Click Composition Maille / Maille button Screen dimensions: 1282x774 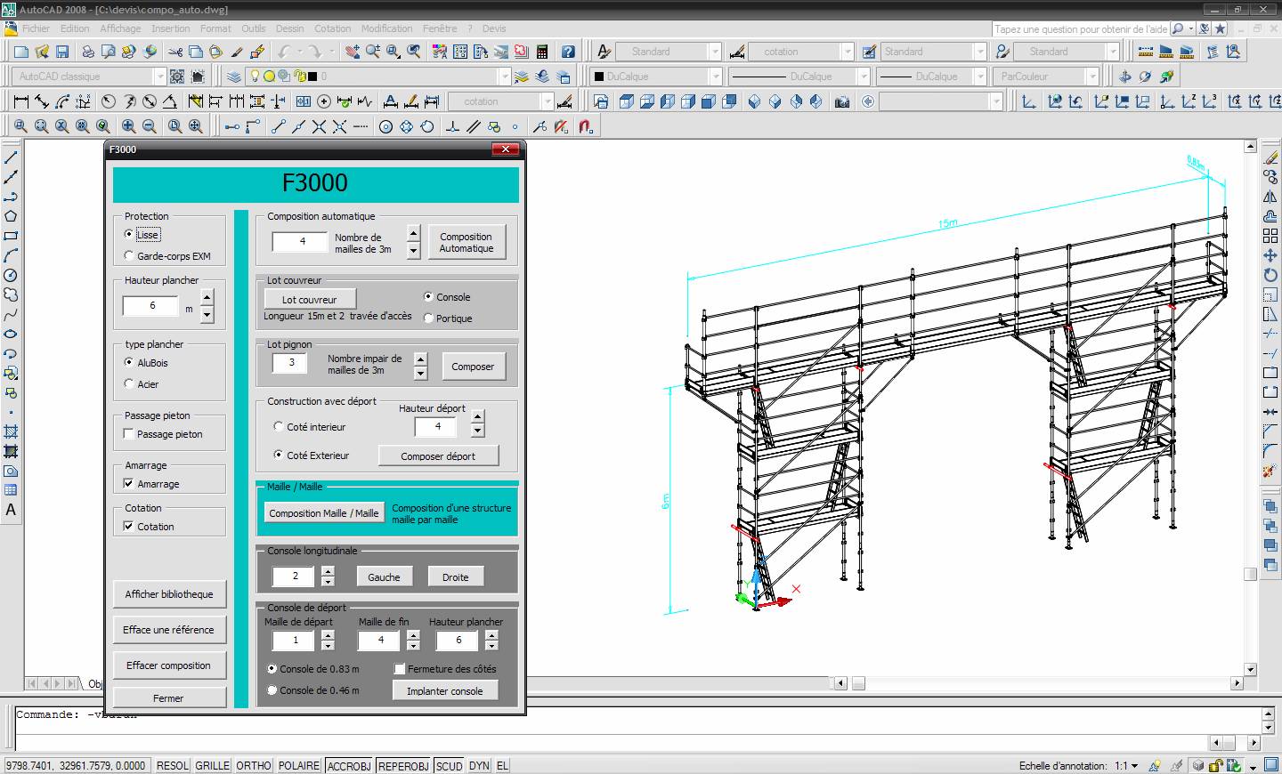click(323, 512)
